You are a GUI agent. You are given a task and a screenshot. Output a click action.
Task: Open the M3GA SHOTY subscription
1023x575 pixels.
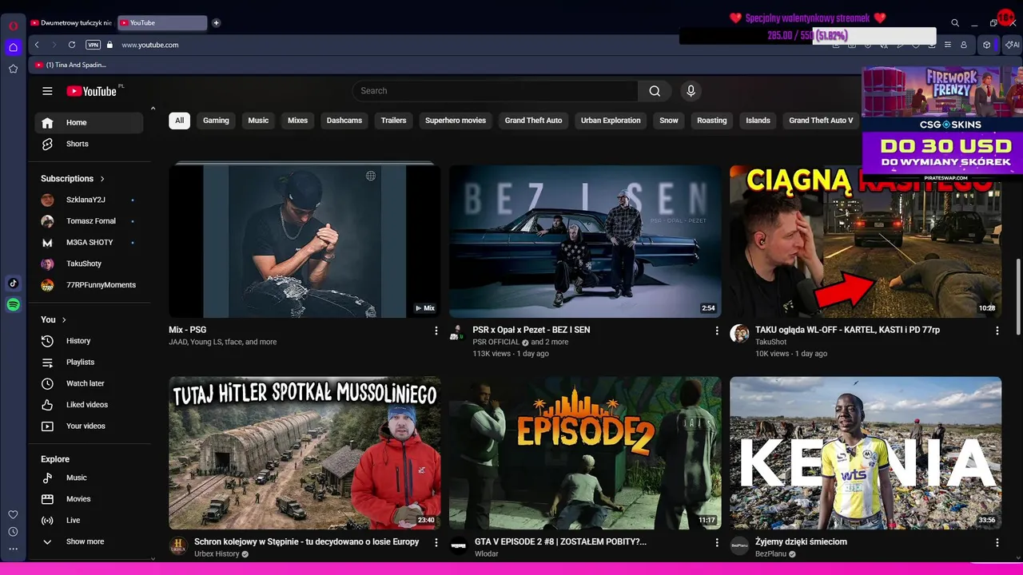pos(89,242)
